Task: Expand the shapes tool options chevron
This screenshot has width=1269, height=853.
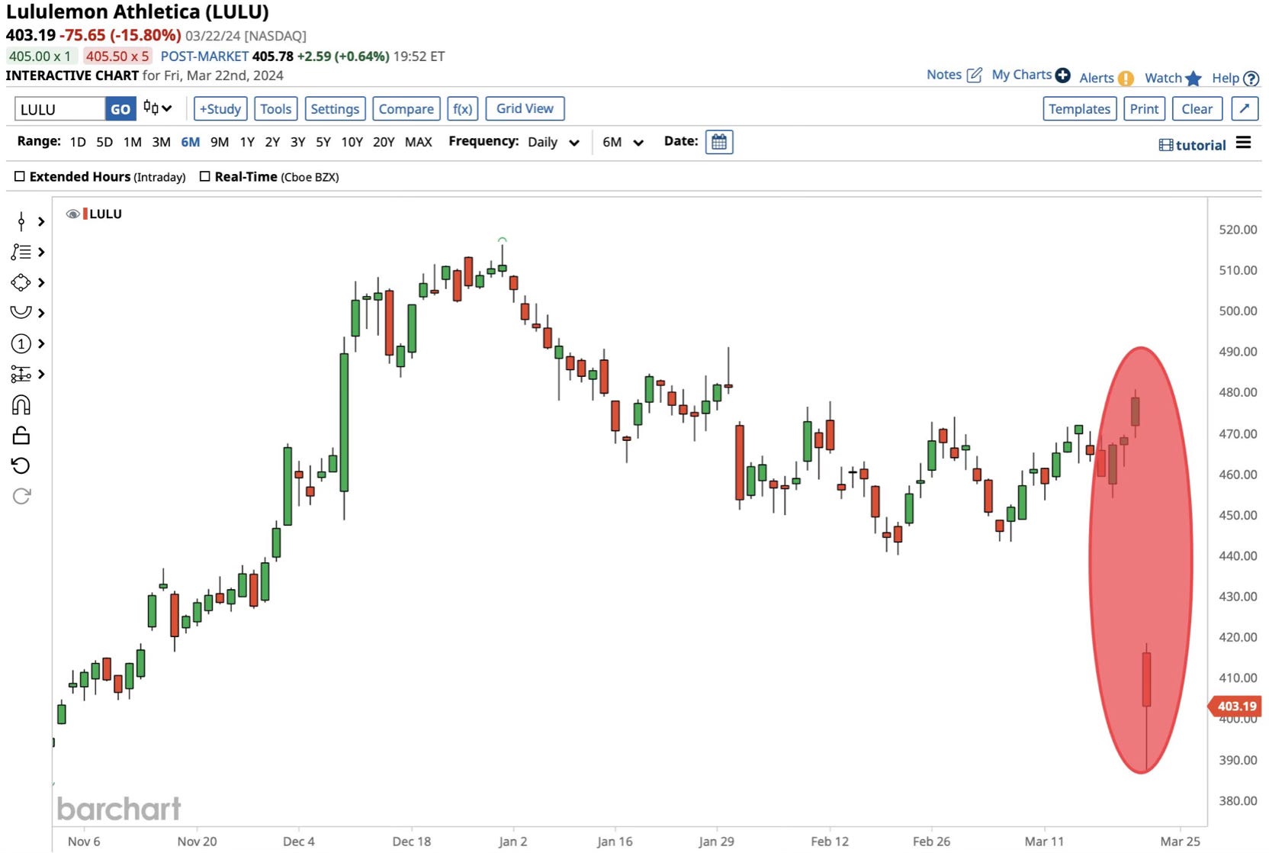Action: coord(41,282)
